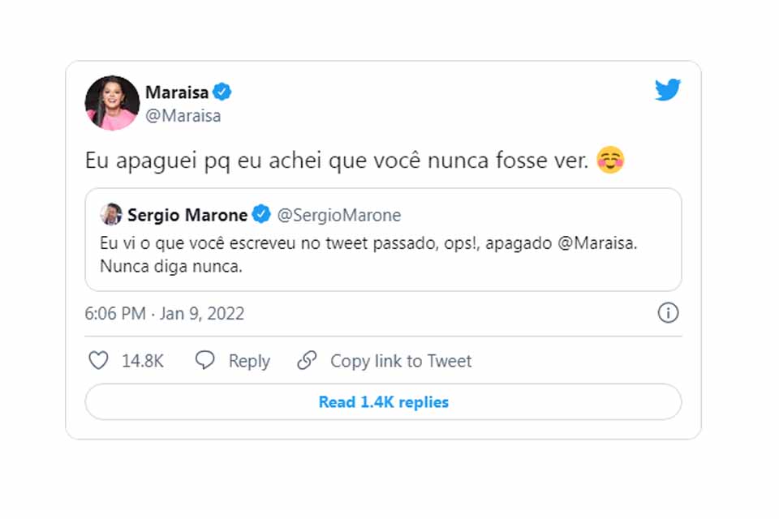Click the Reply text label
The image size is (779, 519).
[249, 361]
